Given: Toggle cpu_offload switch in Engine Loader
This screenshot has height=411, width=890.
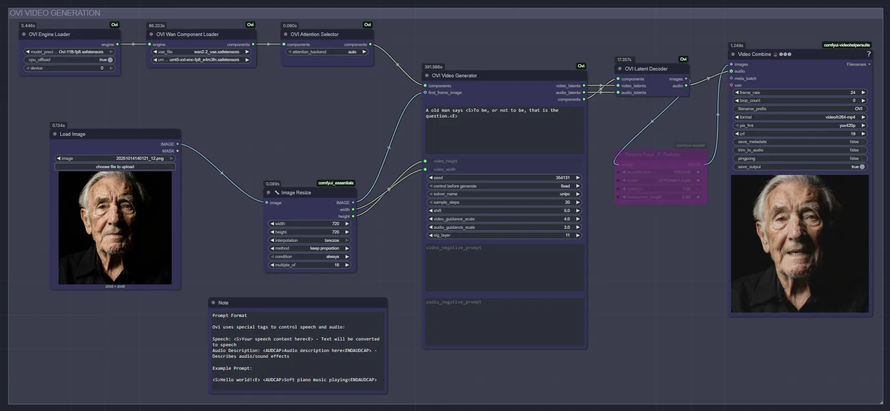Looking at the screenshot, I should click(110, 60).
